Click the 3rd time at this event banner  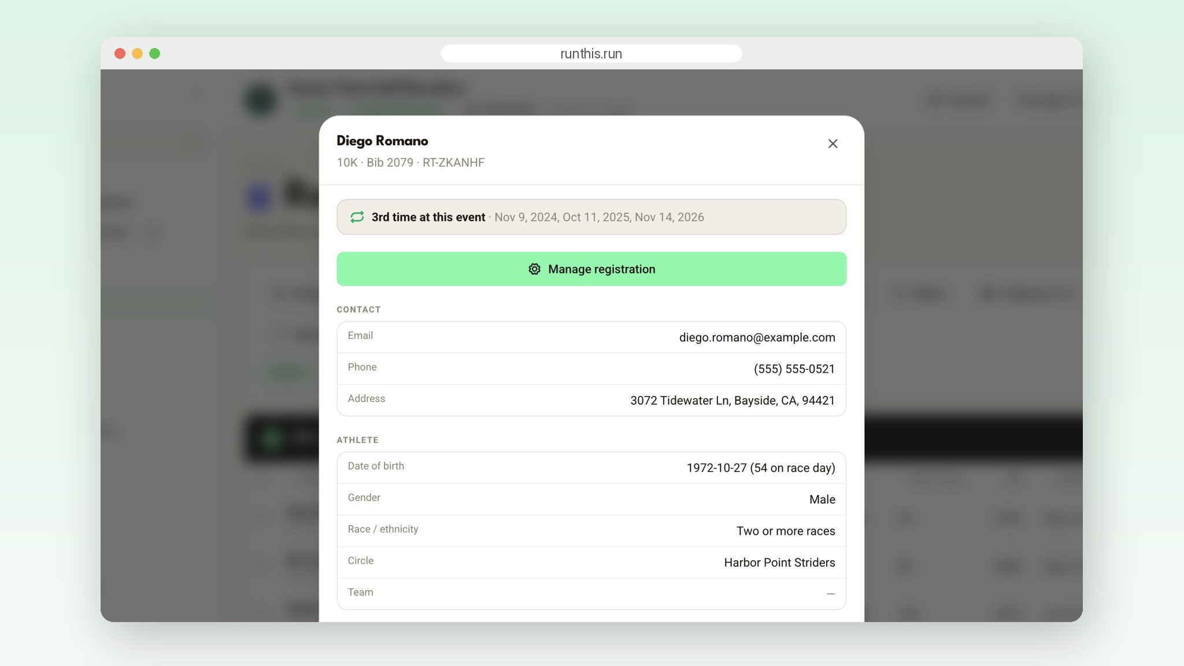(591, 217)
